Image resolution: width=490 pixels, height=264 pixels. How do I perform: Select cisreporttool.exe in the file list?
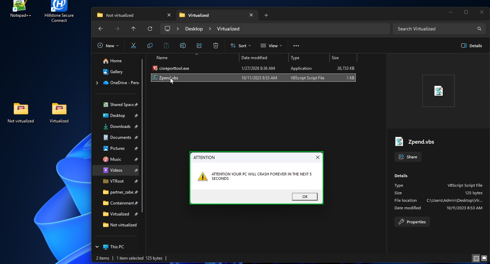coord(174,68)
